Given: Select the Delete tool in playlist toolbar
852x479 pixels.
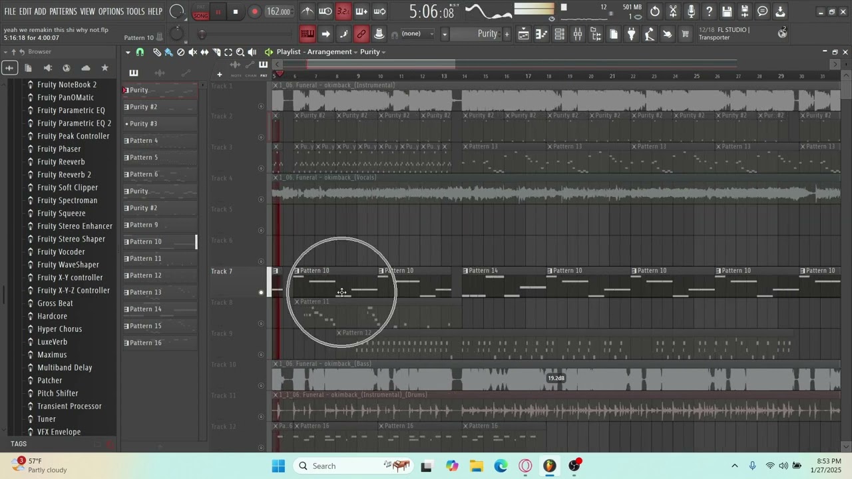Looking at the screenshot, I should (x=180, y=52).
